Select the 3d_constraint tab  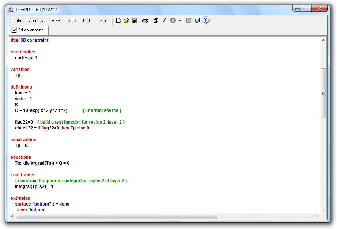(29, 30)
